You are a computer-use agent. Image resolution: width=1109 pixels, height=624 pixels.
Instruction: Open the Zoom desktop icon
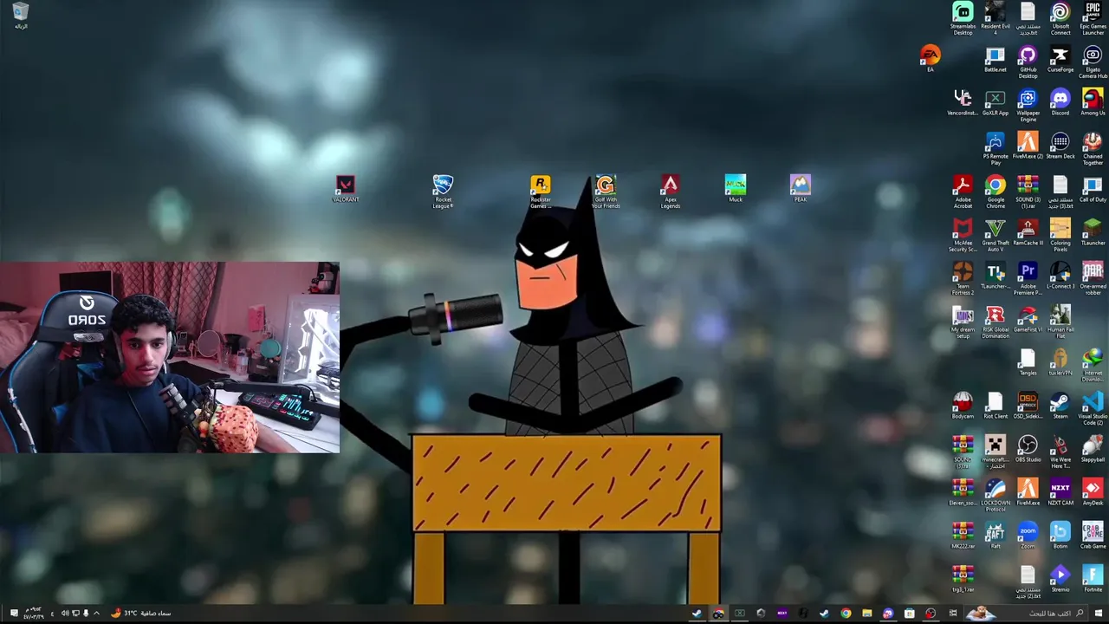pyautogui.click(x=1028, y=536)
